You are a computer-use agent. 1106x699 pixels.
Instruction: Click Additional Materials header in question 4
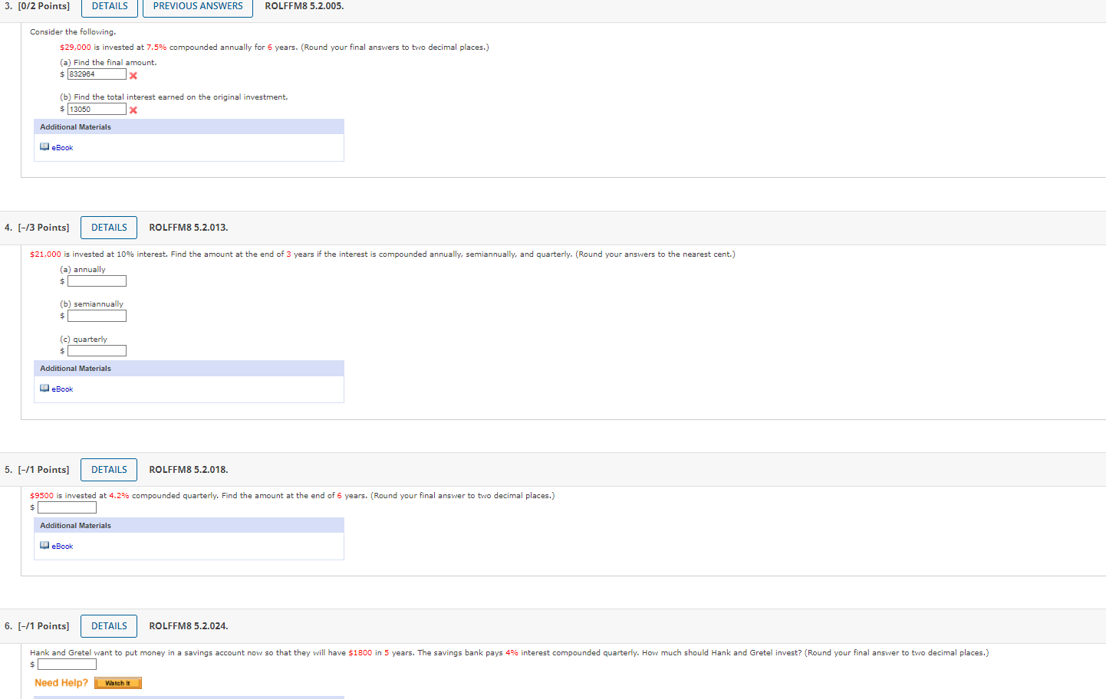(x=75, y=369)
